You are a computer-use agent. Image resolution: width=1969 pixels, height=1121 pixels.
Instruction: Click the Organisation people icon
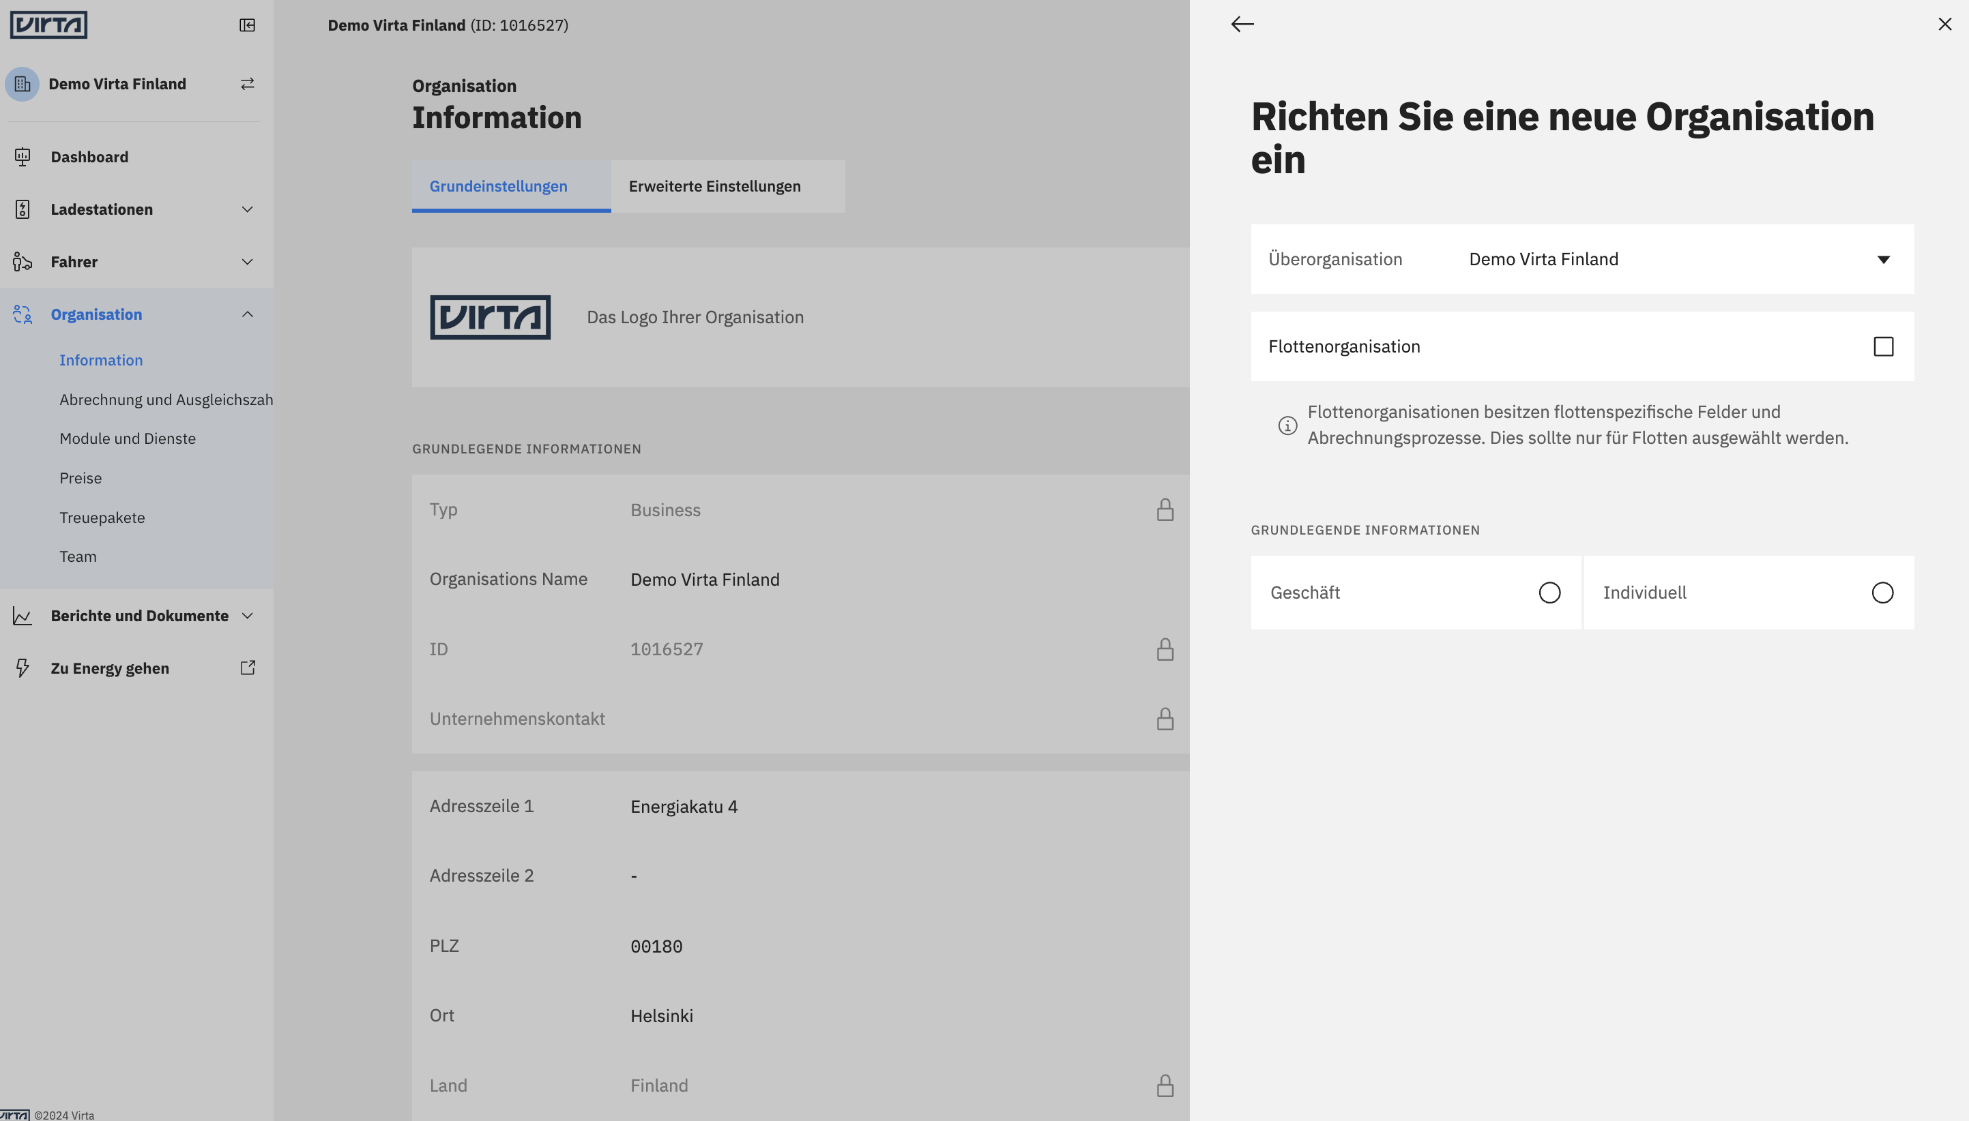pyautogui.click(x=23, y=314)
